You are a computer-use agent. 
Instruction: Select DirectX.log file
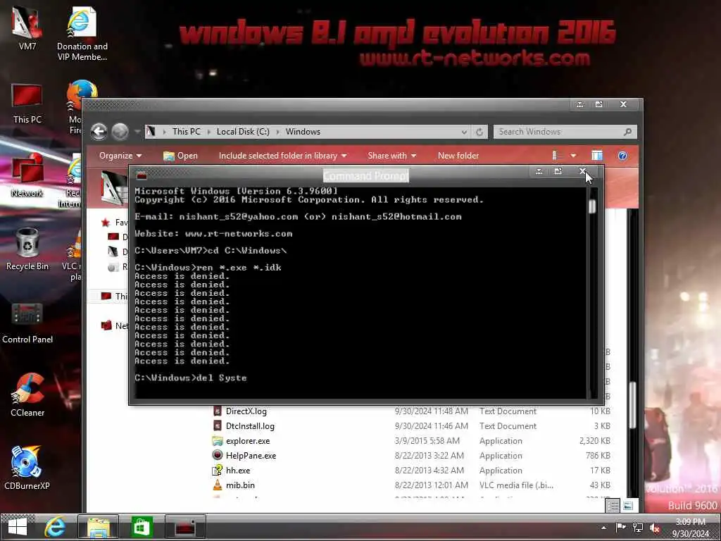[x=246, y=411]
